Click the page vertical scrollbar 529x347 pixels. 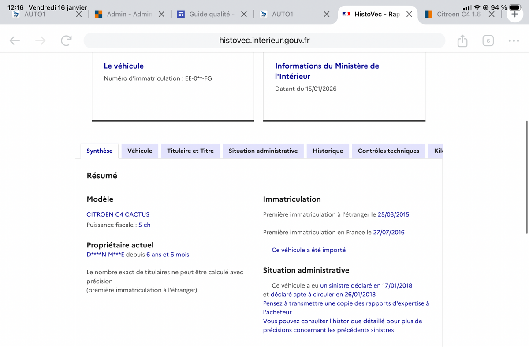[526, 176]
